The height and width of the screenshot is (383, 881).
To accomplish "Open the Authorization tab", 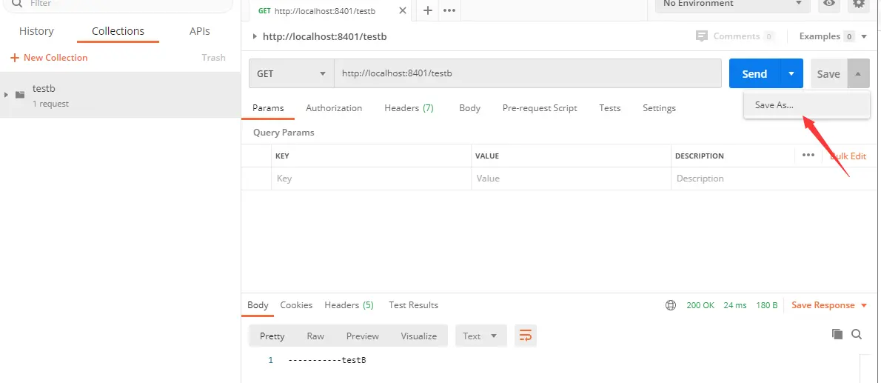I will tap(334, 108).
